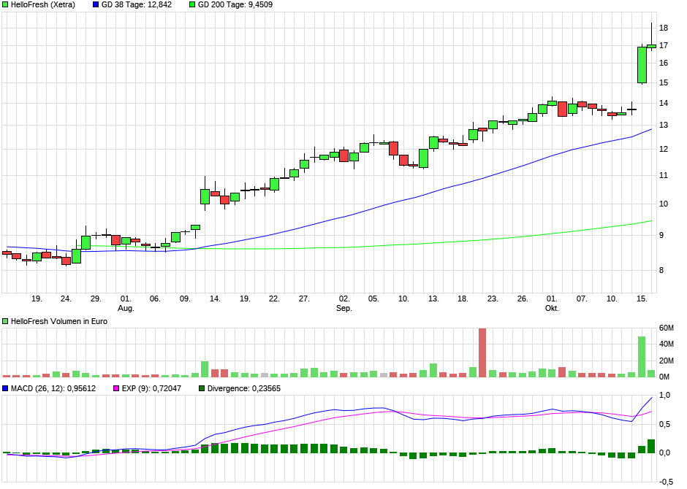Click the price axis value 11
687x489 pixels.
664,175
